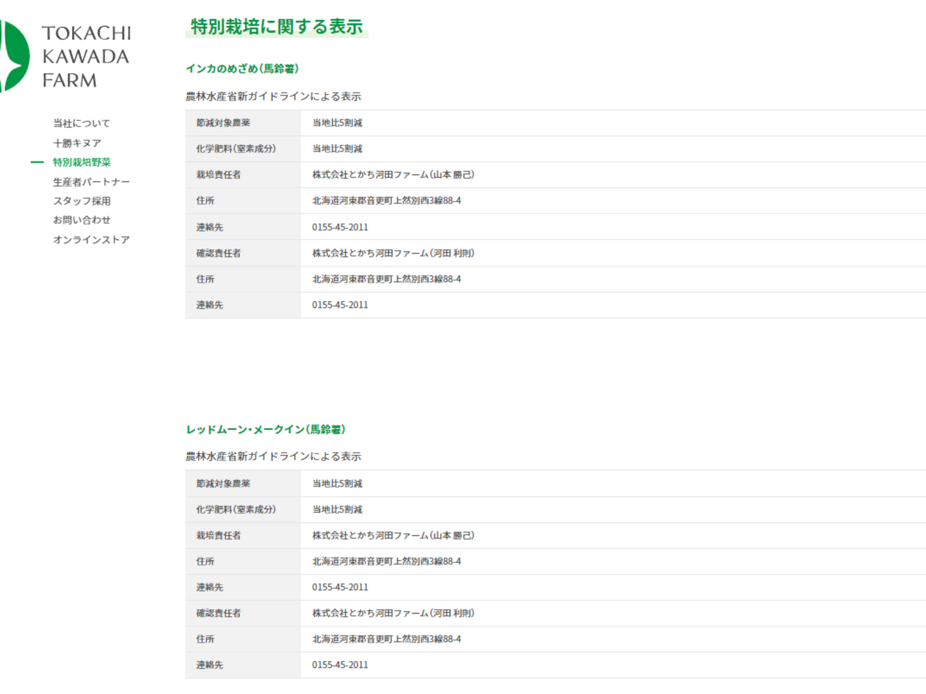Click the last 0155-45-2011 phone number on page

point(340,665)
